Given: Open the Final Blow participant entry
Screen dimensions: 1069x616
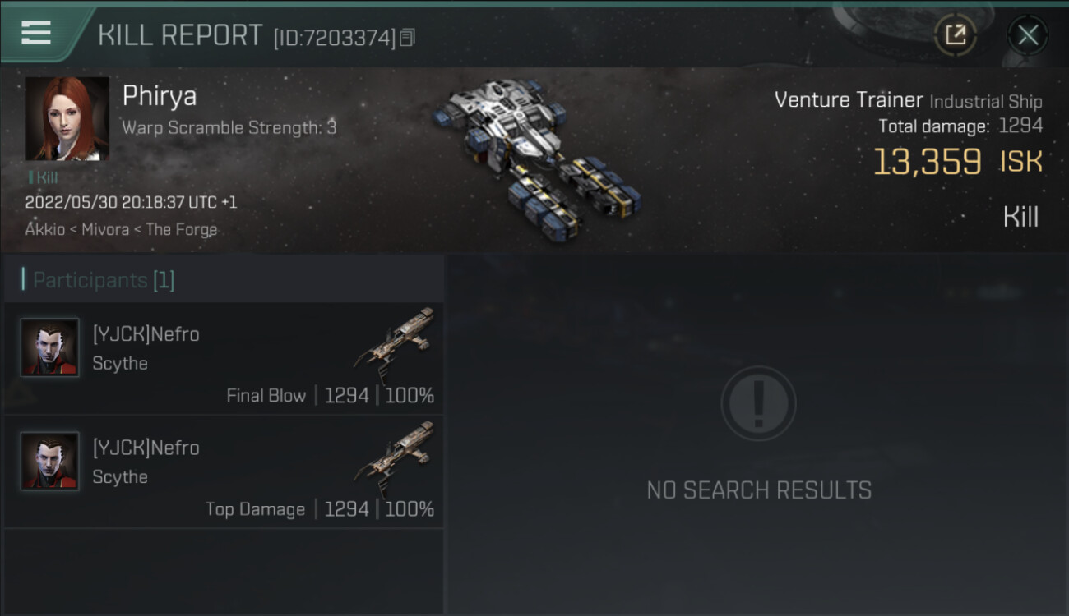Looking at the screenshot, I should tap(224, 358).
